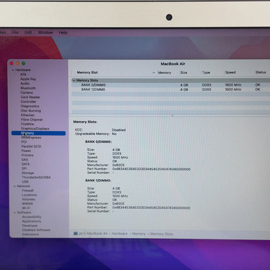Select Ethernet in the sidebar

27,115
